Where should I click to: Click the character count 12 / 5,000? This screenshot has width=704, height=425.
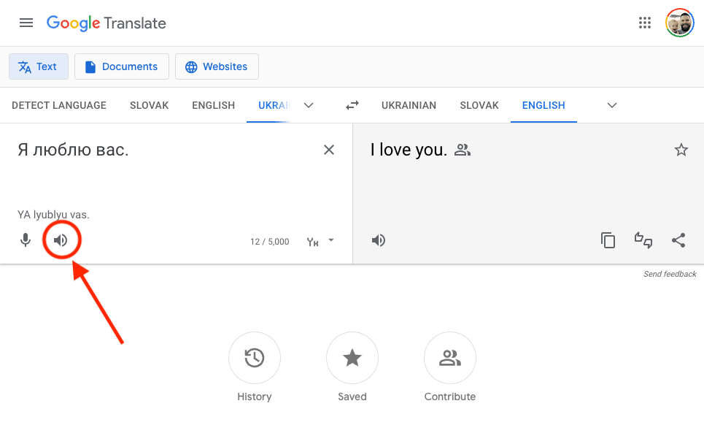pyautogui.click(x=269, y=242)
